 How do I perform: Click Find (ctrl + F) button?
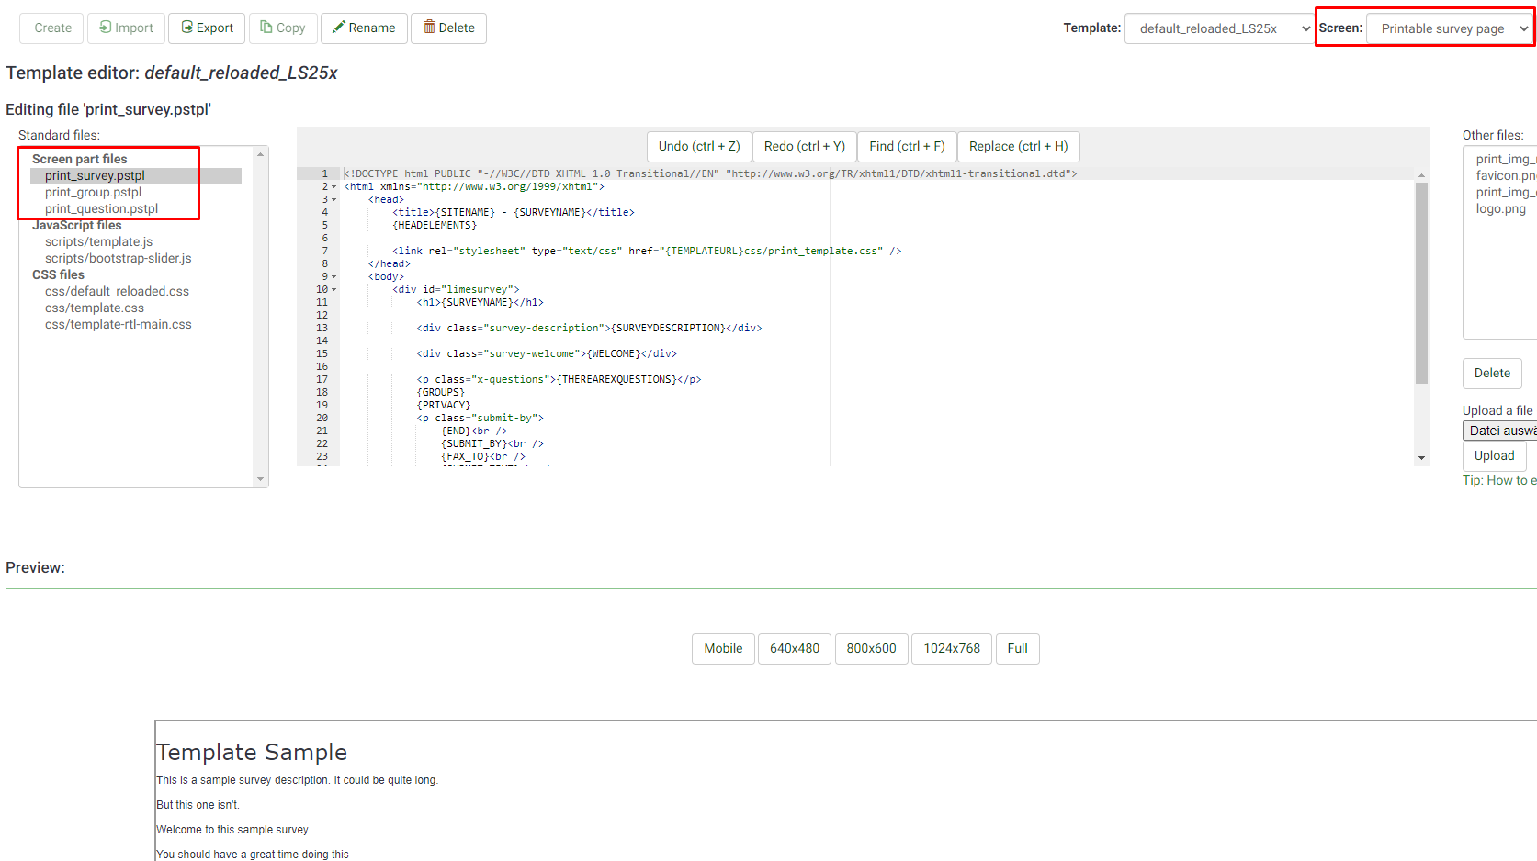pos(907,147)
